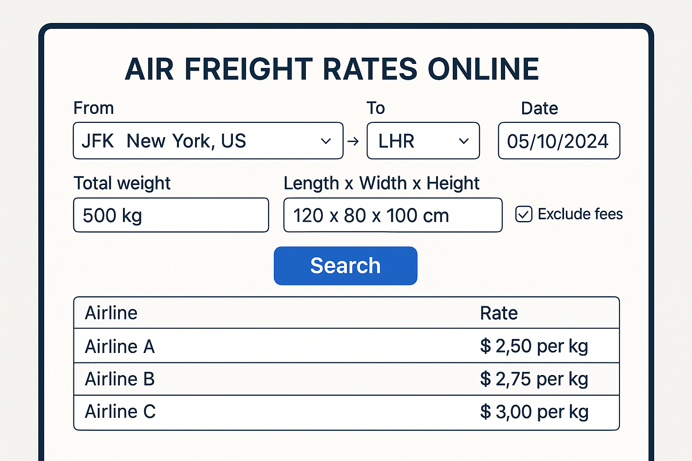692x461 pixels.
Task: Click the Rate column header
Action: click(499, 313)
